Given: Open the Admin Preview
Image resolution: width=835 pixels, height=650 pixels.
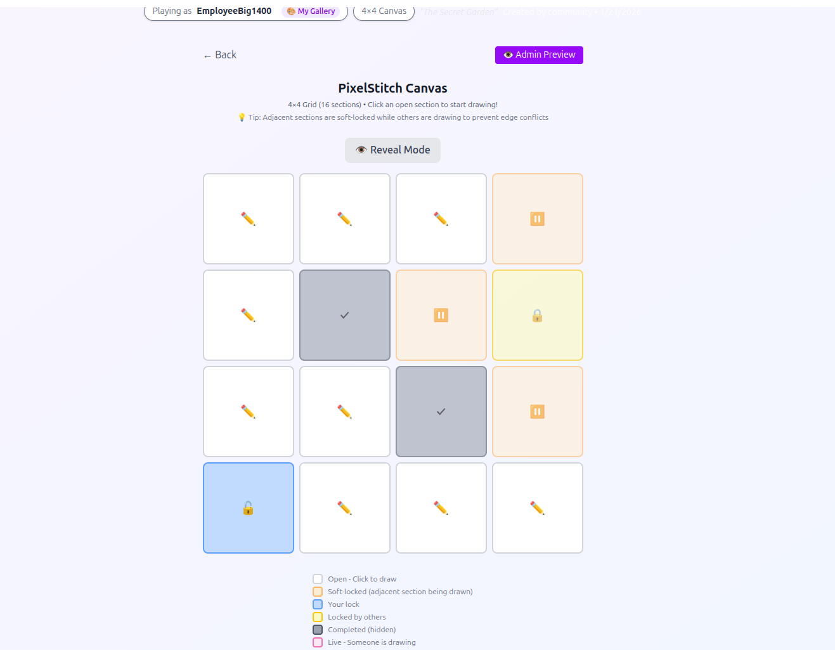Looking at the screenshot, I should pos(539,55).
